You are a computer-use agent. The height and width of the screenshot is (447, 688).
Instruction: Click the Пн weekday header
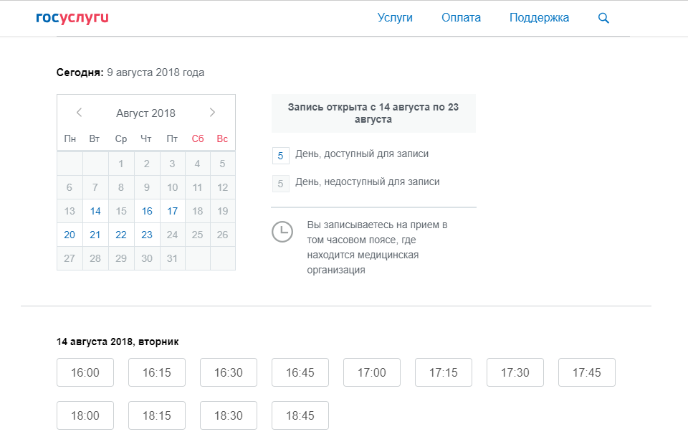pyautogui.click(x=70, y=138)
